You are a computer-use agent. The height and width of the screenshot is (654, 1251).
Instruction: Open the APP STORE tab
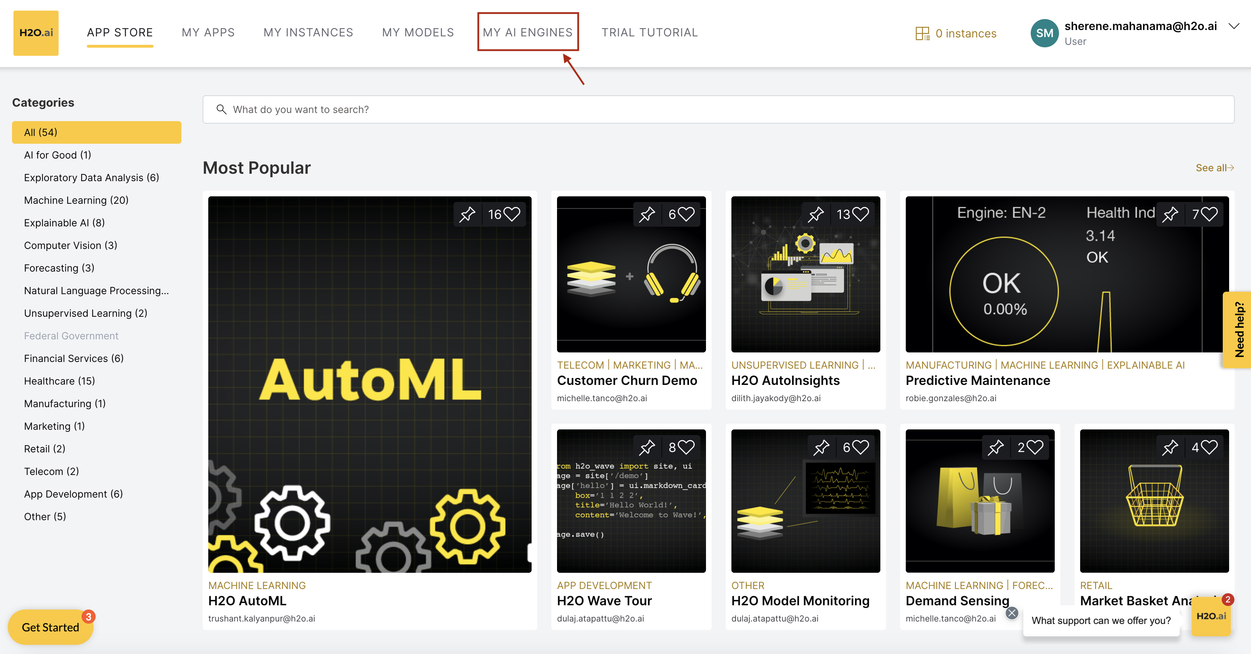pyautogui.click(x=120, y=32)
